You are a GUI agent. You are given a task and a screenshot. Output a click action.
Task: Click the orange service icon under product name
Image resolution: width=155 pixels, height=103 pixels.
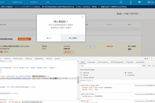[1, 52]
